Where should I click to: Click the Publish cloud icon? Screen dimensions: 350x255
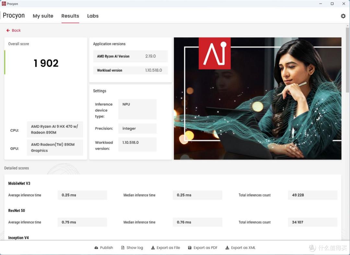(x=96, y=248)
